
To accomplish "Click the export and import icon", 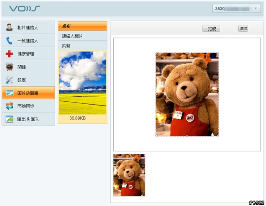I will (9, 119).
